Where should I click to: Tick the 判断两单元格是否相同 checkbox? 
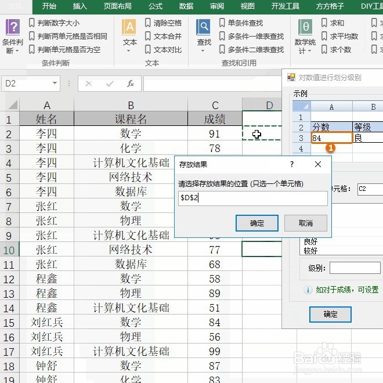click(31, 37)
